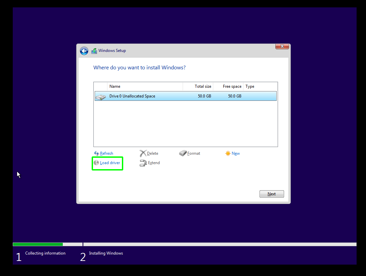This screenshot has width=366, height=276.
Task: Click the Refresh arrows icon
Action: point(96,153)
